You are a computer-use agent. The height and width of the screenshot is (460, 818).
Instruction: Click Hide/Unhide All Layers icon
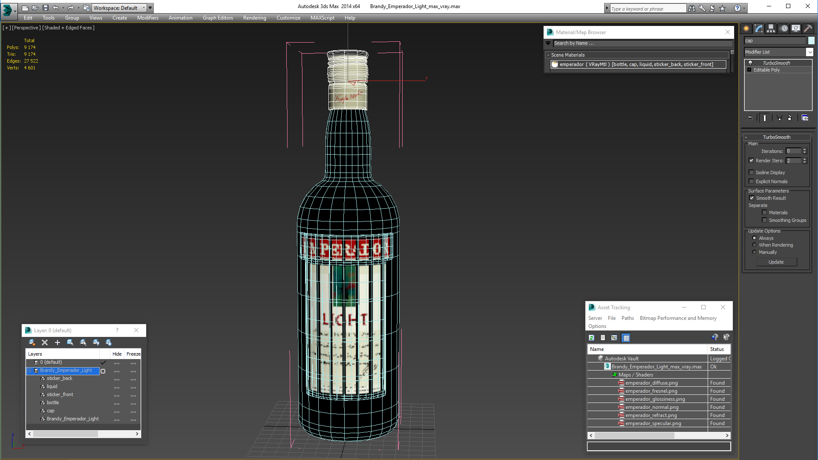96,342
